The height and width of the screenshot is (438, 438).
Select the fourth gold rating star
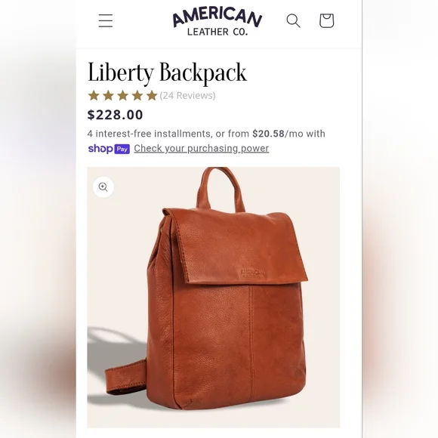click(137, 96)
